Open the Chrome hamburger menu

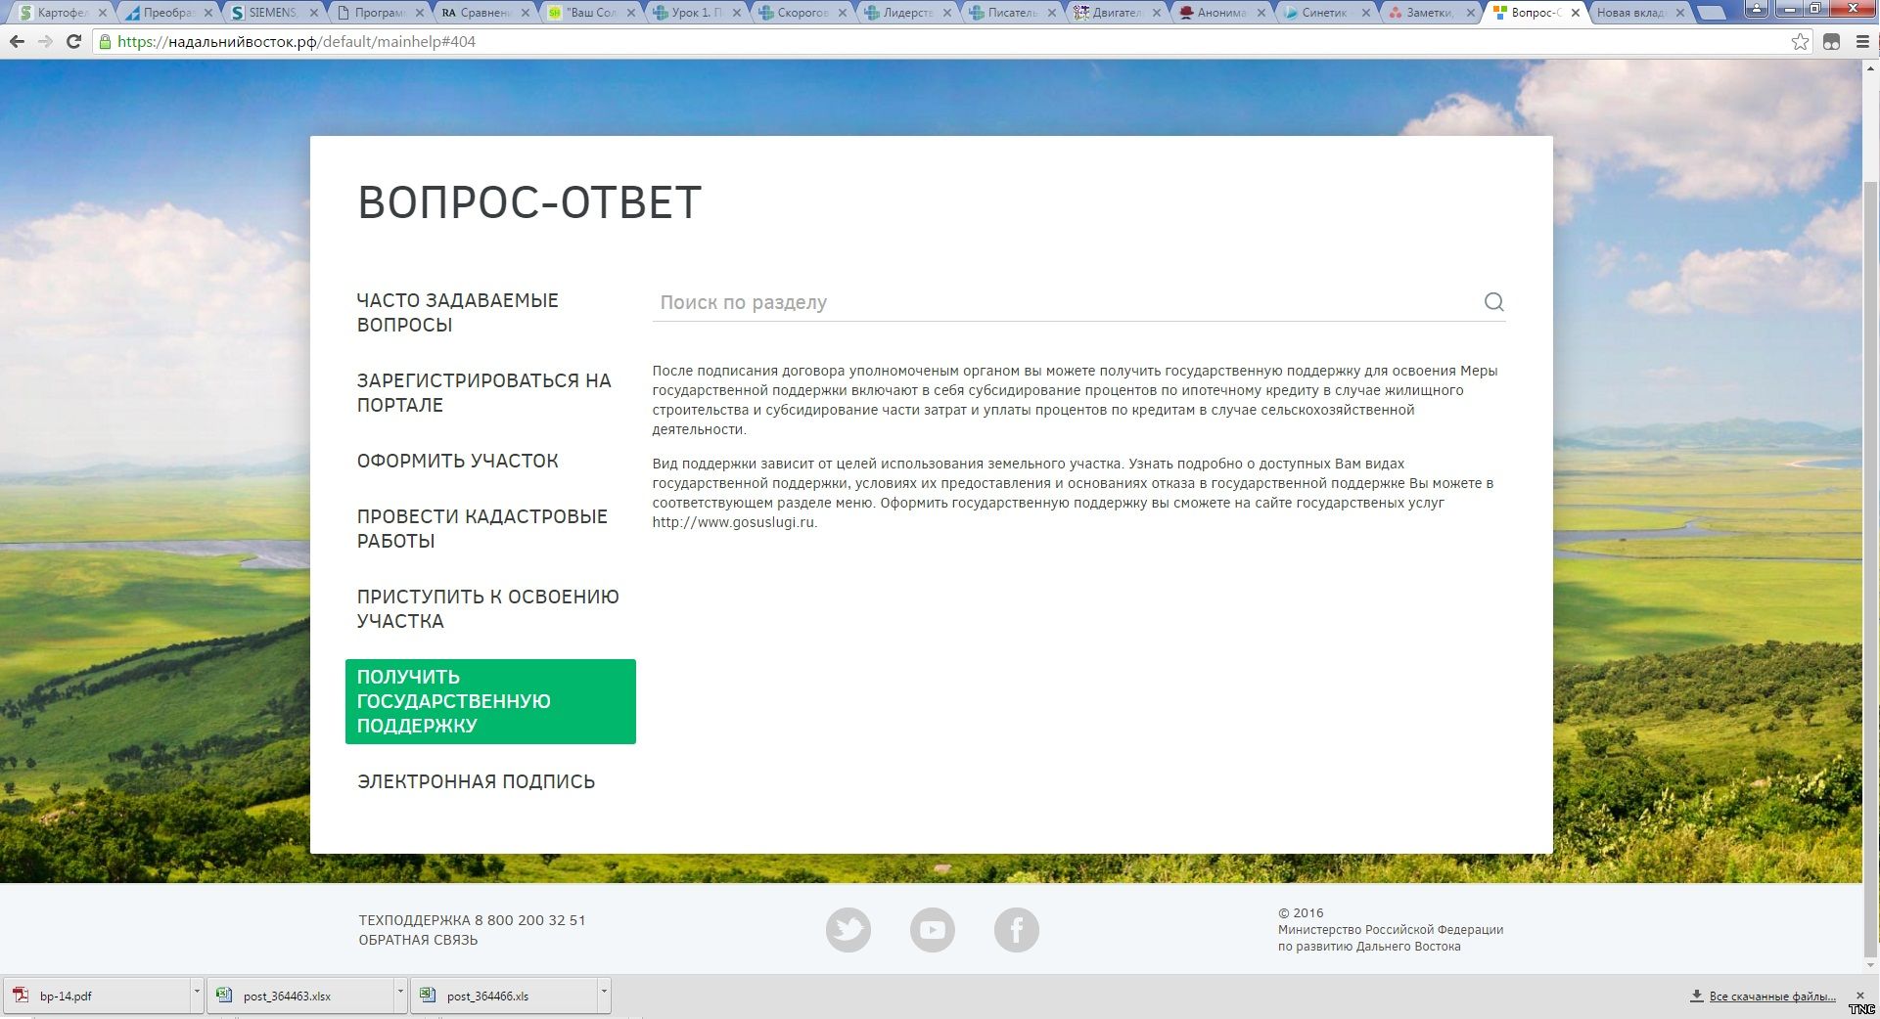coord(1862,42)
